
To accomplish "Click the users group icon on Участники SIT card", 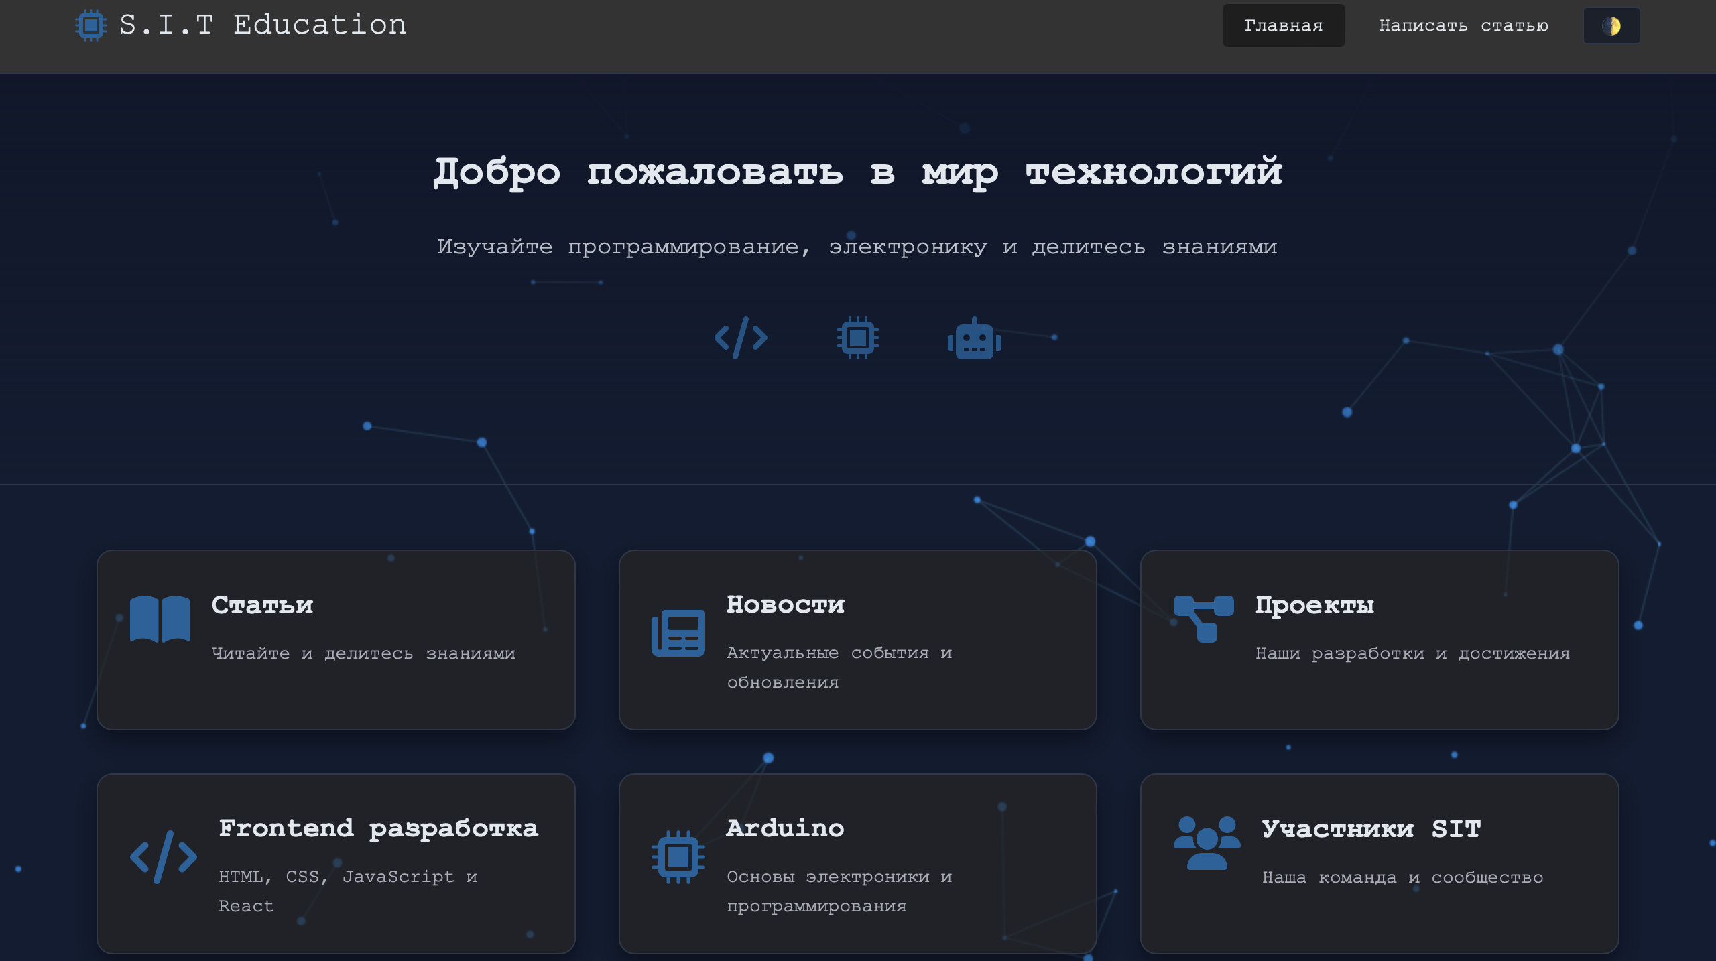I will click(x=1207, y=842).
